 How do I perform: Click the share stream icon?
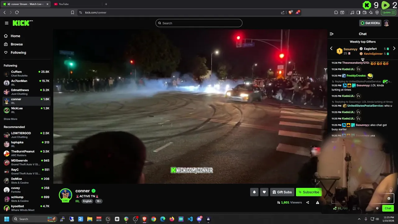pyautogui.click(x=308, y=202)
